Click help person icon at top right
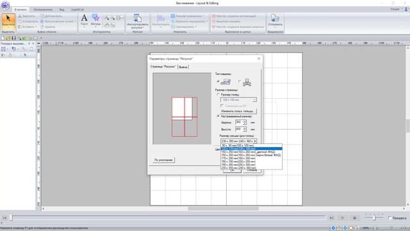 click(x=406, y=9)
